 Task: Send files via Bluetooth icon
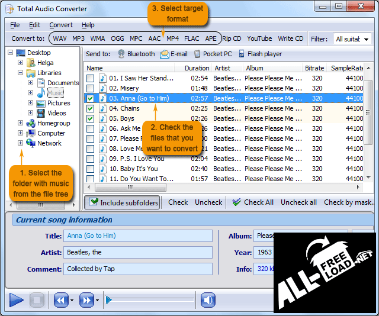(x=121, y=54)
